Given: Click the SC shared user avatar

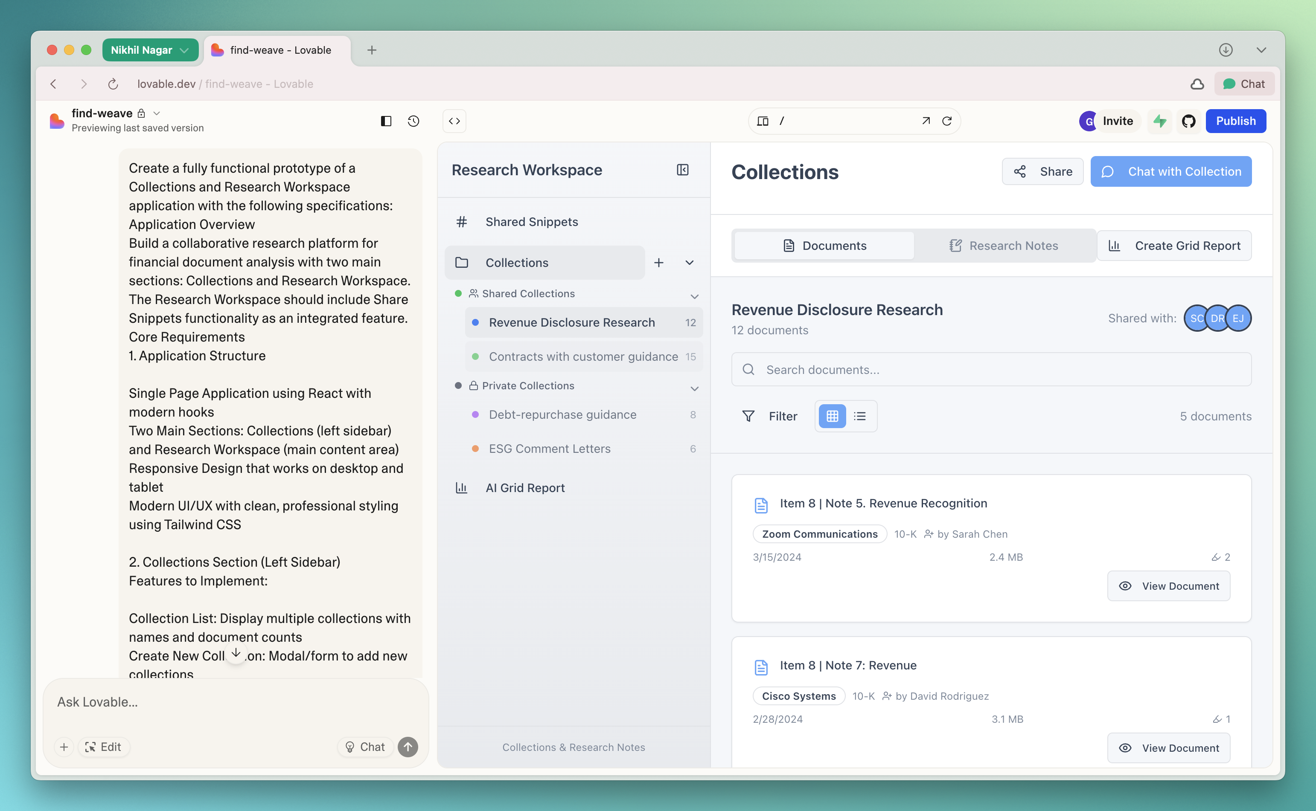Looking at the screenshot, I should pos(1195,319).
